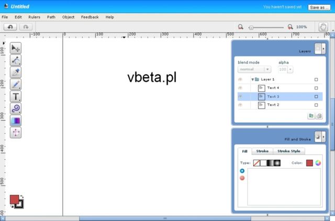The height and width of the screenshot is (221, 335).
Task: Reset to default colors icon
Action: click(x=12, y=206)
